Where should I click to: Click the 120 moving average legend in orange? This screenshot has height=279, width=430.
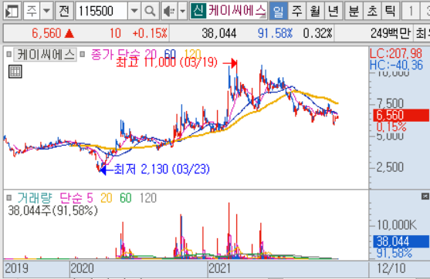[192, 54]
